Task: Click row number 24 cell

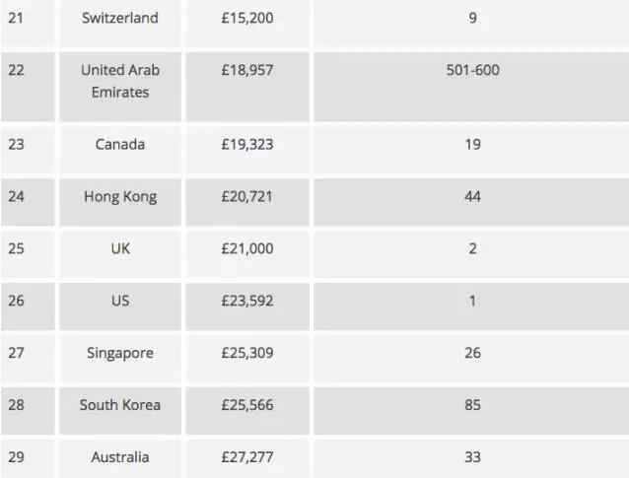Action: 28,202
